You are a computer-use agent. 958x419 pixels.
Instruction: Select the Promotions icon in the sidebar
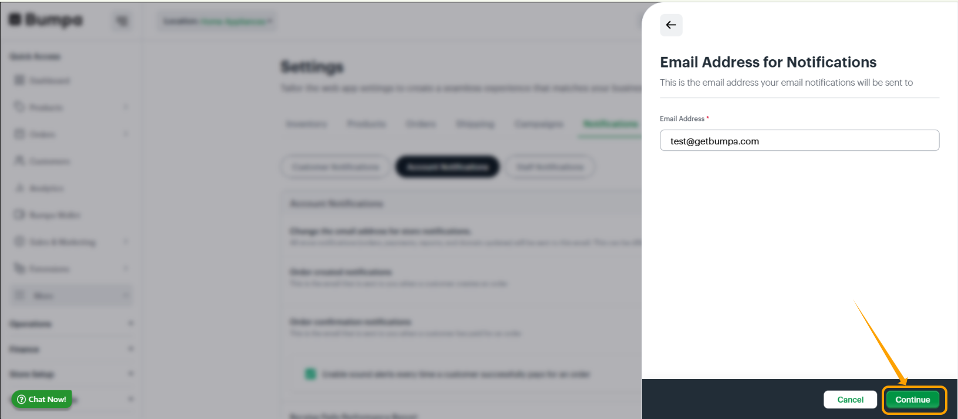click(20, 268)
